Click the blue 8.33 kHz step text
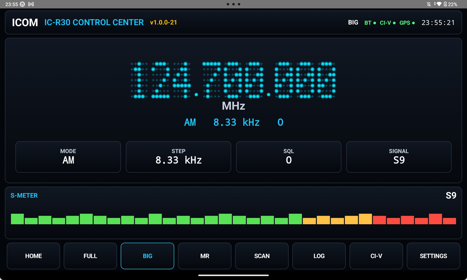Screen dimensions: 467x280 (236, 122)
